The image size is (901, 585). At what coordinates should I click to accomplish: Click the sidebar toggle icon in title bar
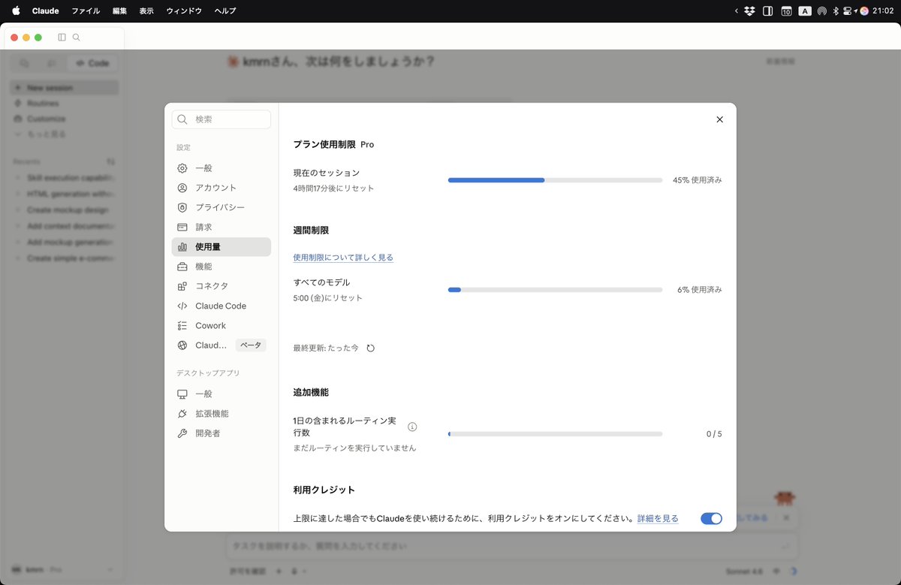click(62, 38)
